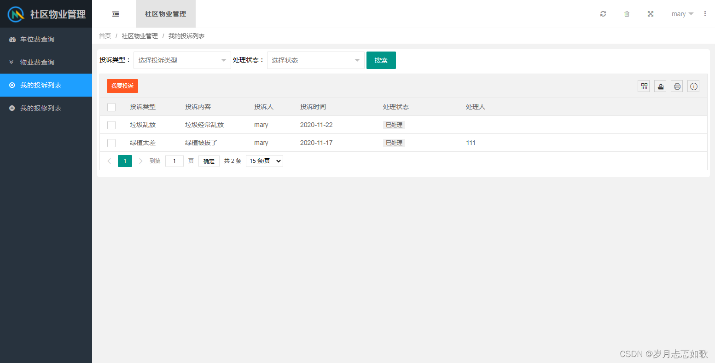Click the green 搜索 button
This screenshot has height=363, width=715.
pyautogui.click(x=381, y=60)
